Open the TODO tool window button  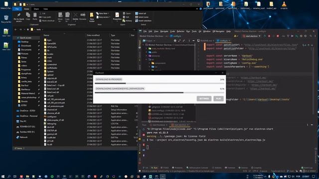point(164,168)
